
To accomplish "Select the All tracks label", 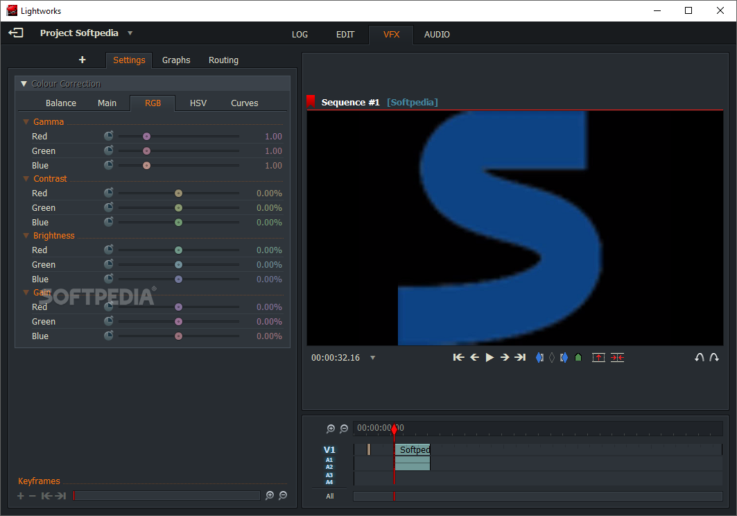I will pyautogui.click(x=330, y=497).
